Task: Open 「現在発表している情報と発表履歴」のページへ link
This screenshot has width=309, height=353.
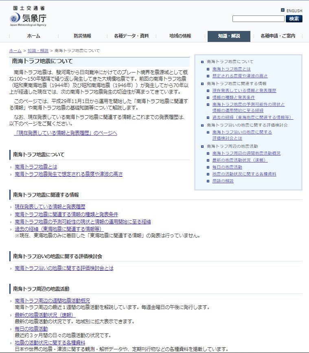Action: pos(66,133)
